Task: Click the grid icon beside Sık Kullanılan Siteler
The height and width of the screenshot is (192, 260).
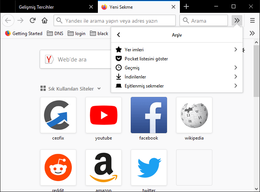Action: coord(43,88)
